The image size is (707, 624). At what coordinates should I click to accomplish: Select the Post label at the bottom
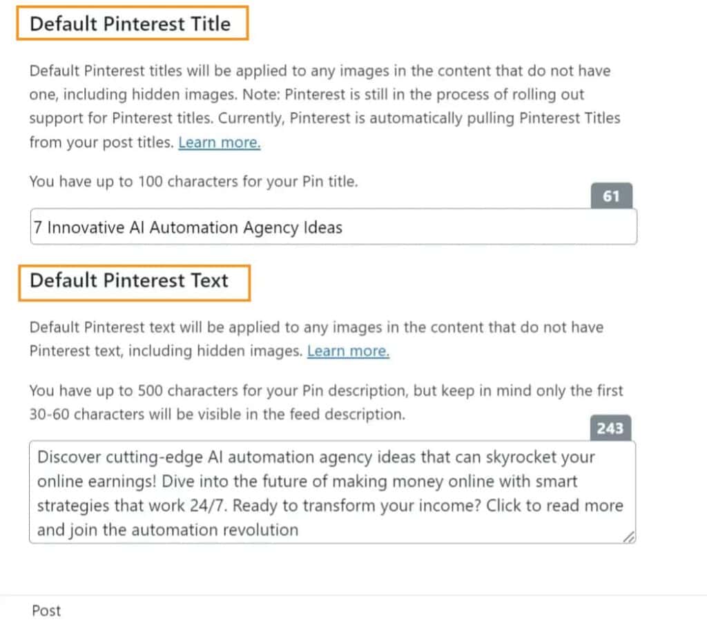pos(46,611)
